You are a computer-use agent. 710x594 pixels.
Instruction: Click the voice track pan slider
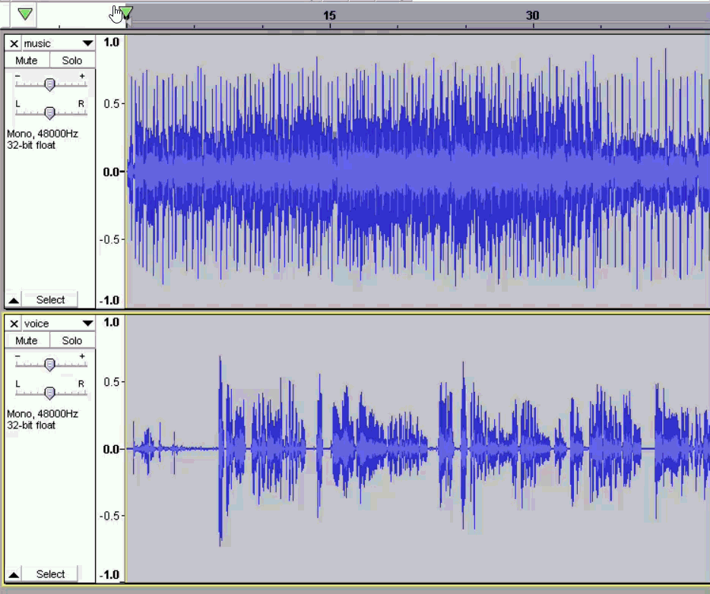click(x=50, y=393)
